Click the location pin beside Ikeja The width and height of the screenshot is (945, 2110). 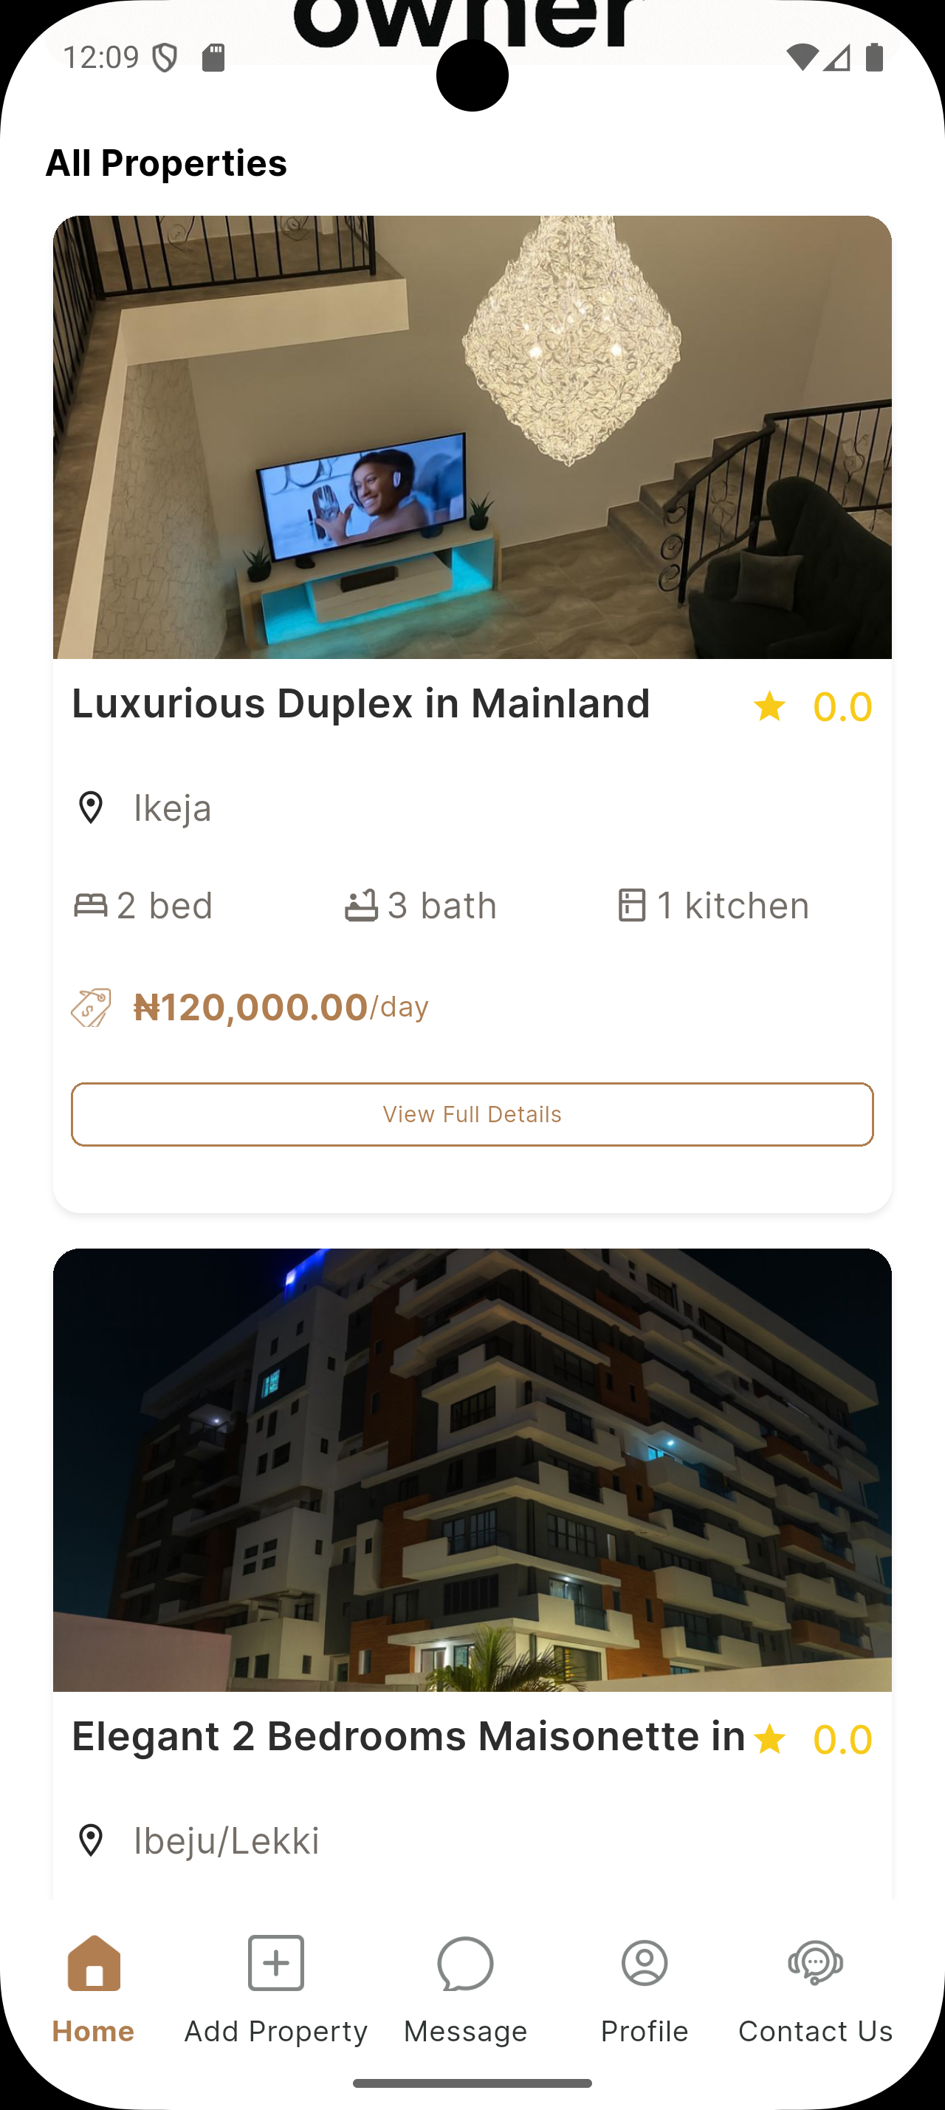pyautogui.click(x=91, y=808)
